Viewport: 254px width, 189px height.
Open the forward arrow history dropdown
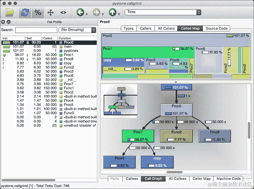click(103, 14)
